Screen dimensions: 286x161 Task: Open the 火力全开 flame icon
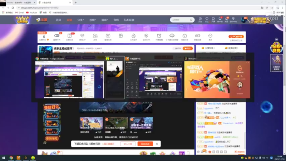point(133,36)
